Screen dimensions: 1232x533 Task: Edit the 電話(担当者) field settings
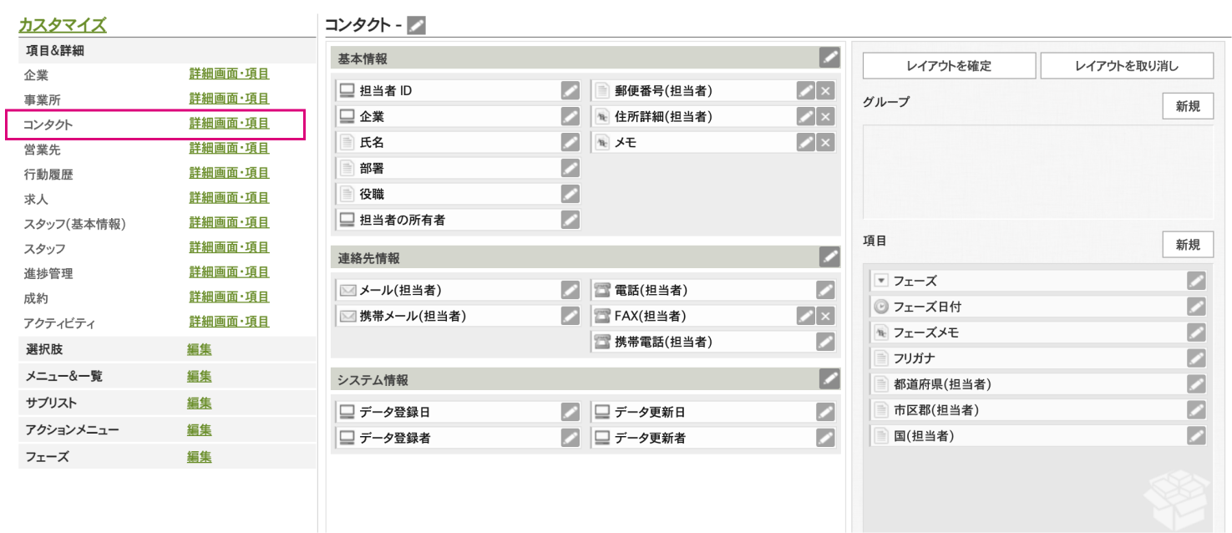[825, 290]
